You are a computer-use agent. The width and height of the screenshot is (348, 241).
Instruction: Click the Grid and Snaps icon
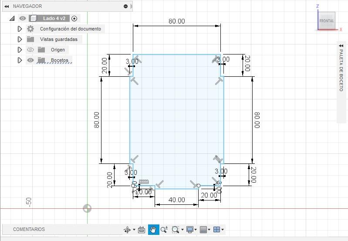click(203, 229)
